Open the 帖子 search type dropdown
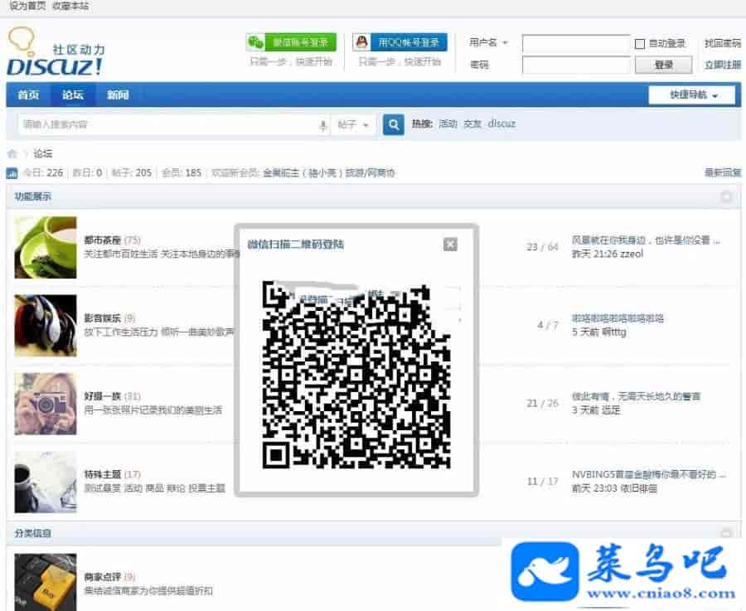The width and height of the screenshot is (746, 611). coord(354,124)
